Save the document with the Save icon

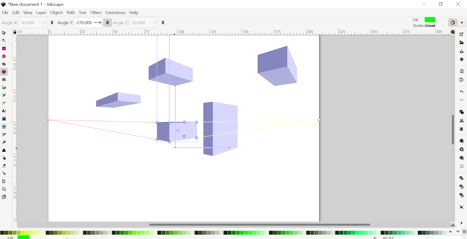click(461, 51)
